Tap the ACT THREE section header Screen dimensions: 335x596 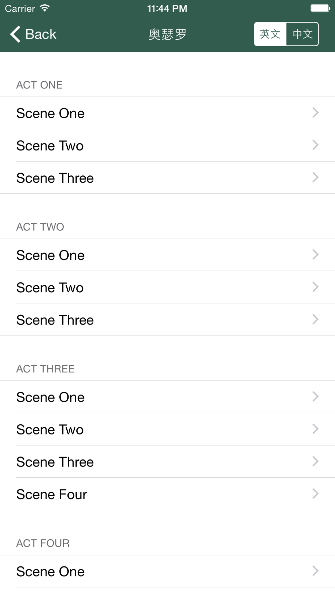click(45, 369)
